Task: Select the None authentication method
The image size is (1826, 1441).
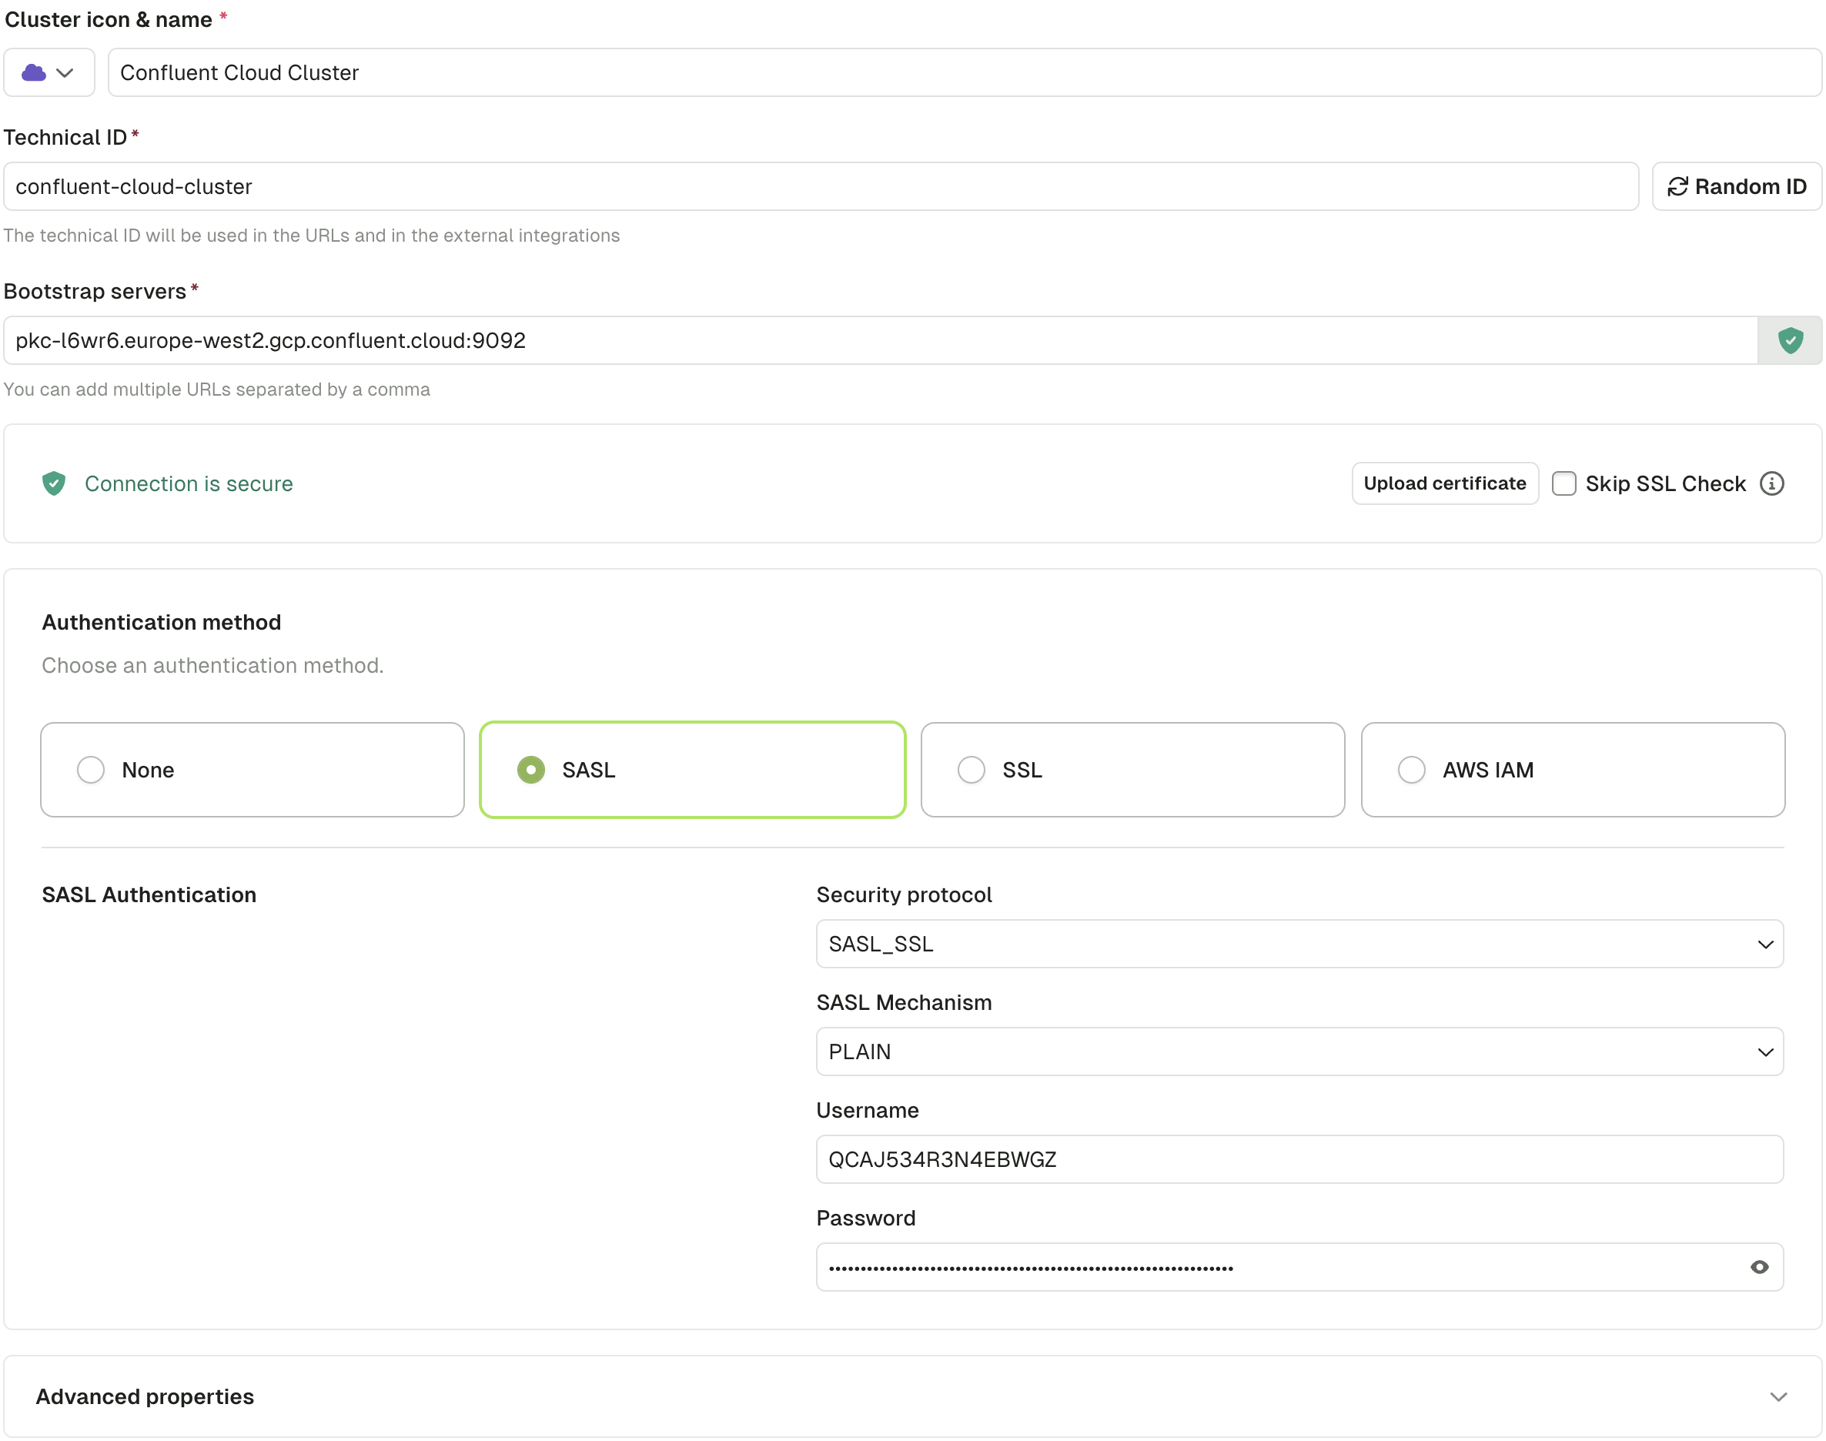Action: (x=252, y=770)
